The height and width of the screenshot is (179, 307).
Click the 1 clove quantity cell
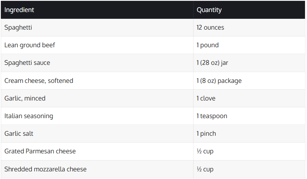[206, 98]
